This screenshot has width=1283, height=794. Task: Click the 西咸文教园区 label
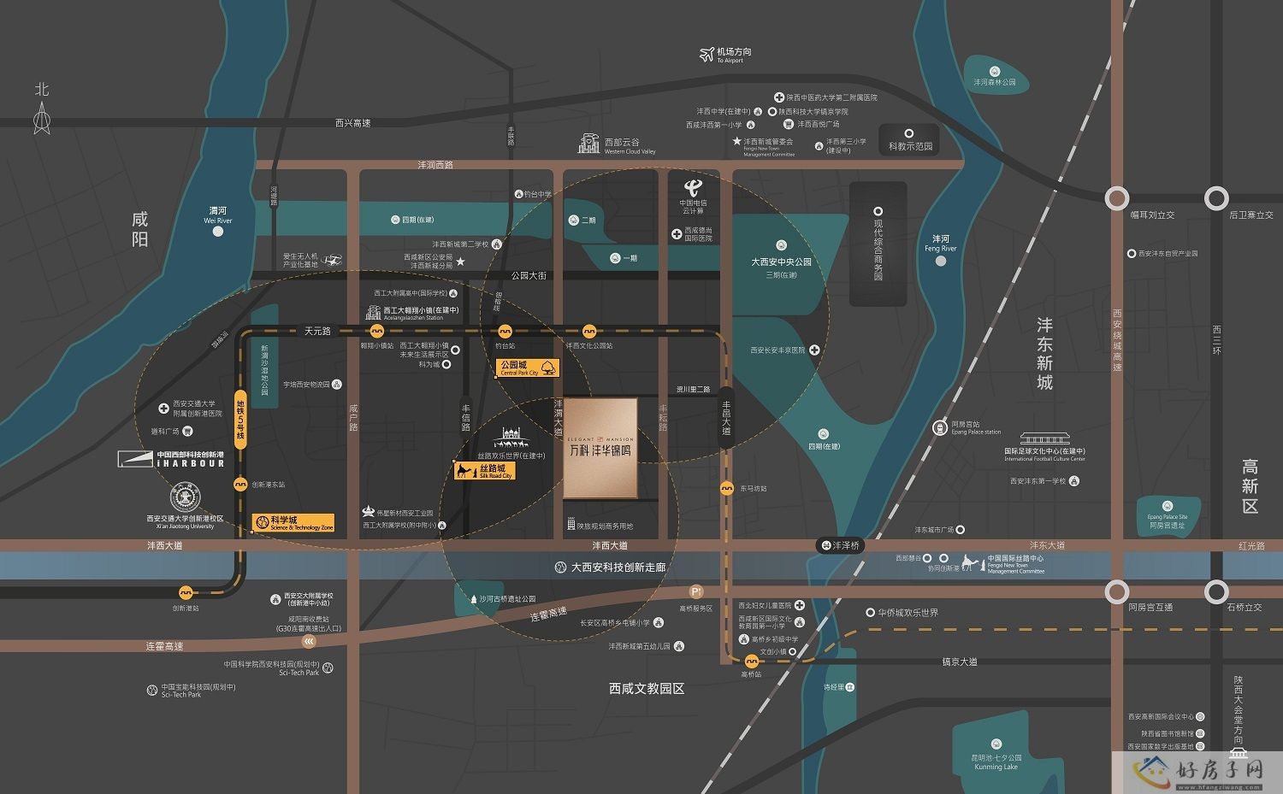(x=647, y=688)
